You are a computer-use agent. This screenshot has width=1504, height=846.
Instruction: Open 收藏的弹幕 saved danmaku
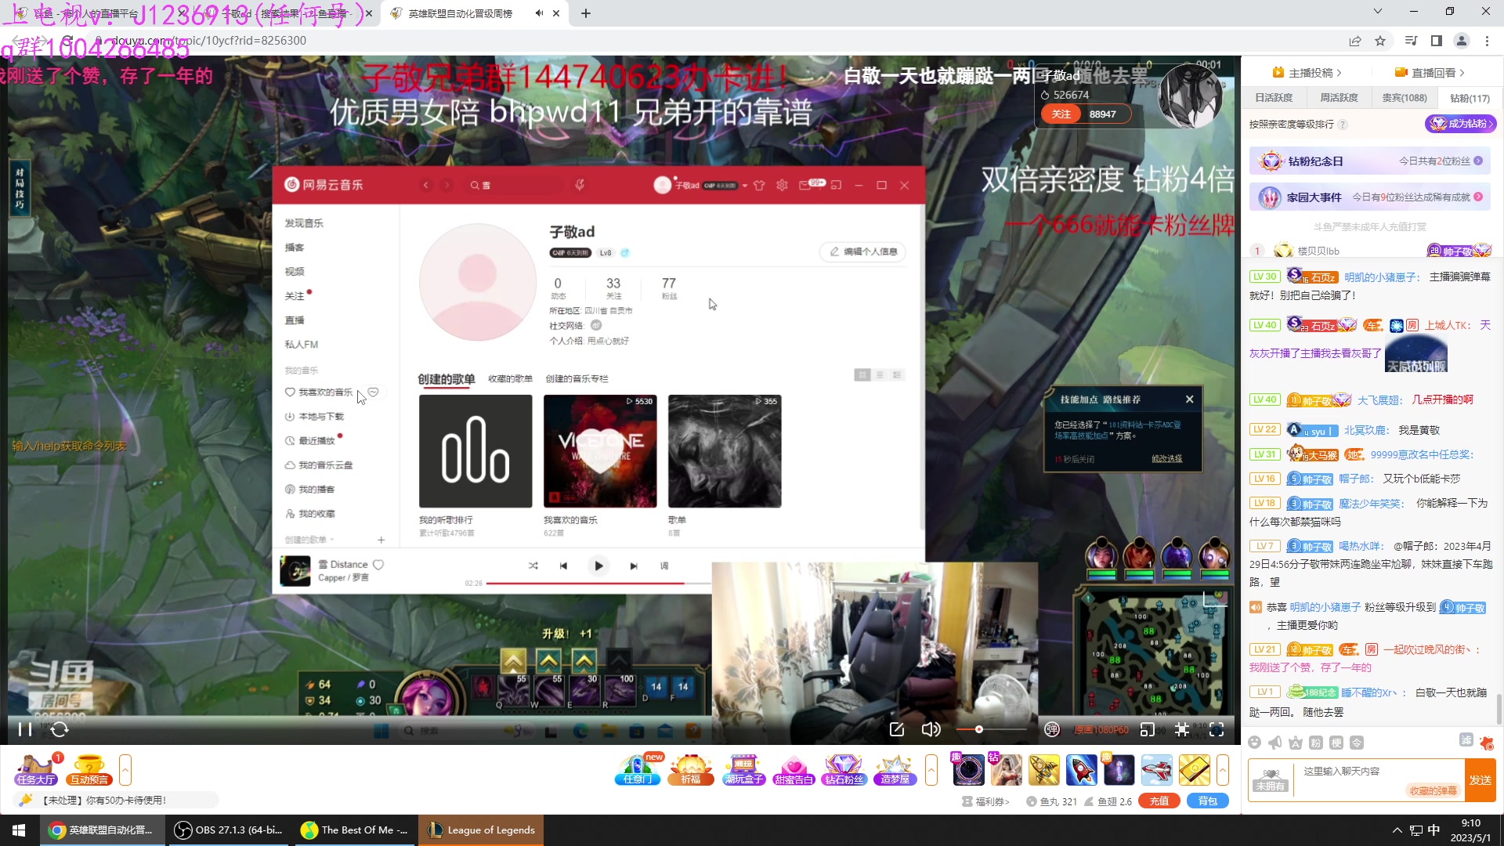(1433, 791)
